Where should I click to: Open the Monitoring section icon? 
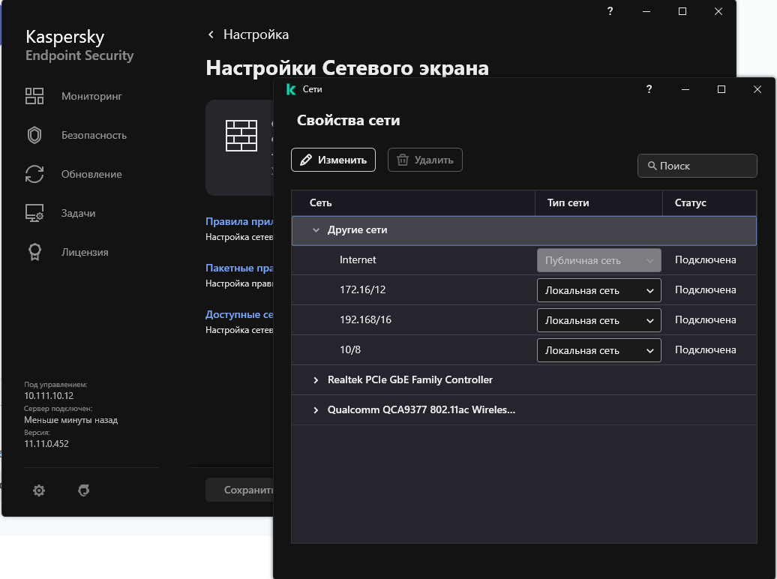pos(34,96)
